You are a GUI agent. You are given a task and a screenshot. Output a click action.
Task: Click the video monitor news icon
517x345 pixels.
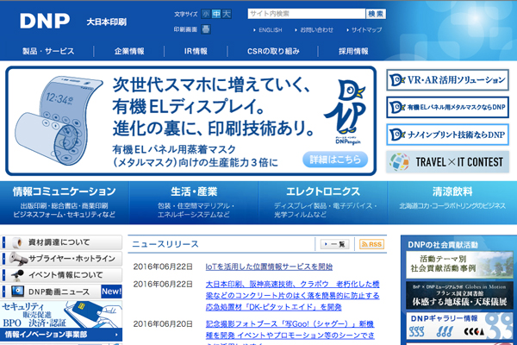coord(17,292)
